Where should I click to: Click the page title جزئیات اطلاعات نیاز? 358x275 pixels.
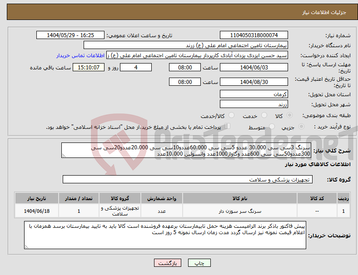coord(324,12)
